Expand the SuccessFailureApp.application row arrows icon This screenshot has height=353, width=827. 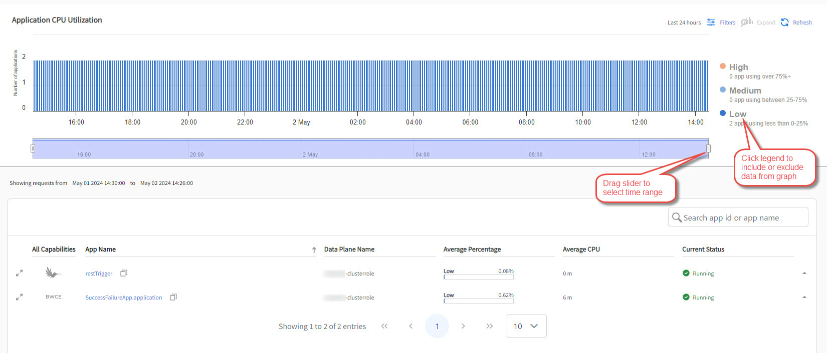(x=19, y=297)
